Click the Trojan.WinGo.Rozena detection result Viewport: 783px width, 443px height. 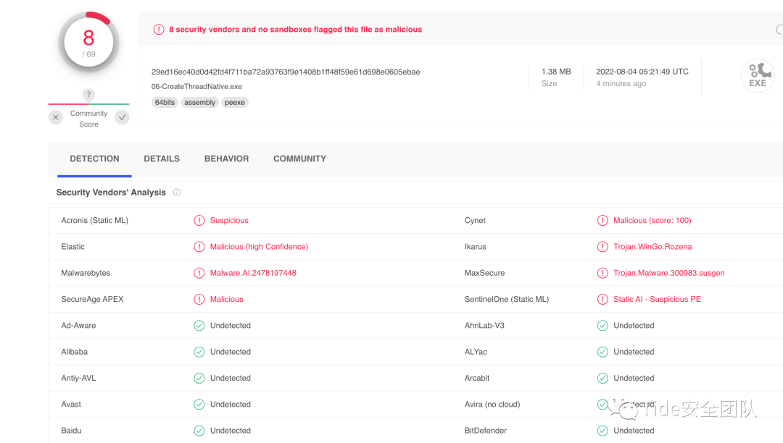(652, 247)
